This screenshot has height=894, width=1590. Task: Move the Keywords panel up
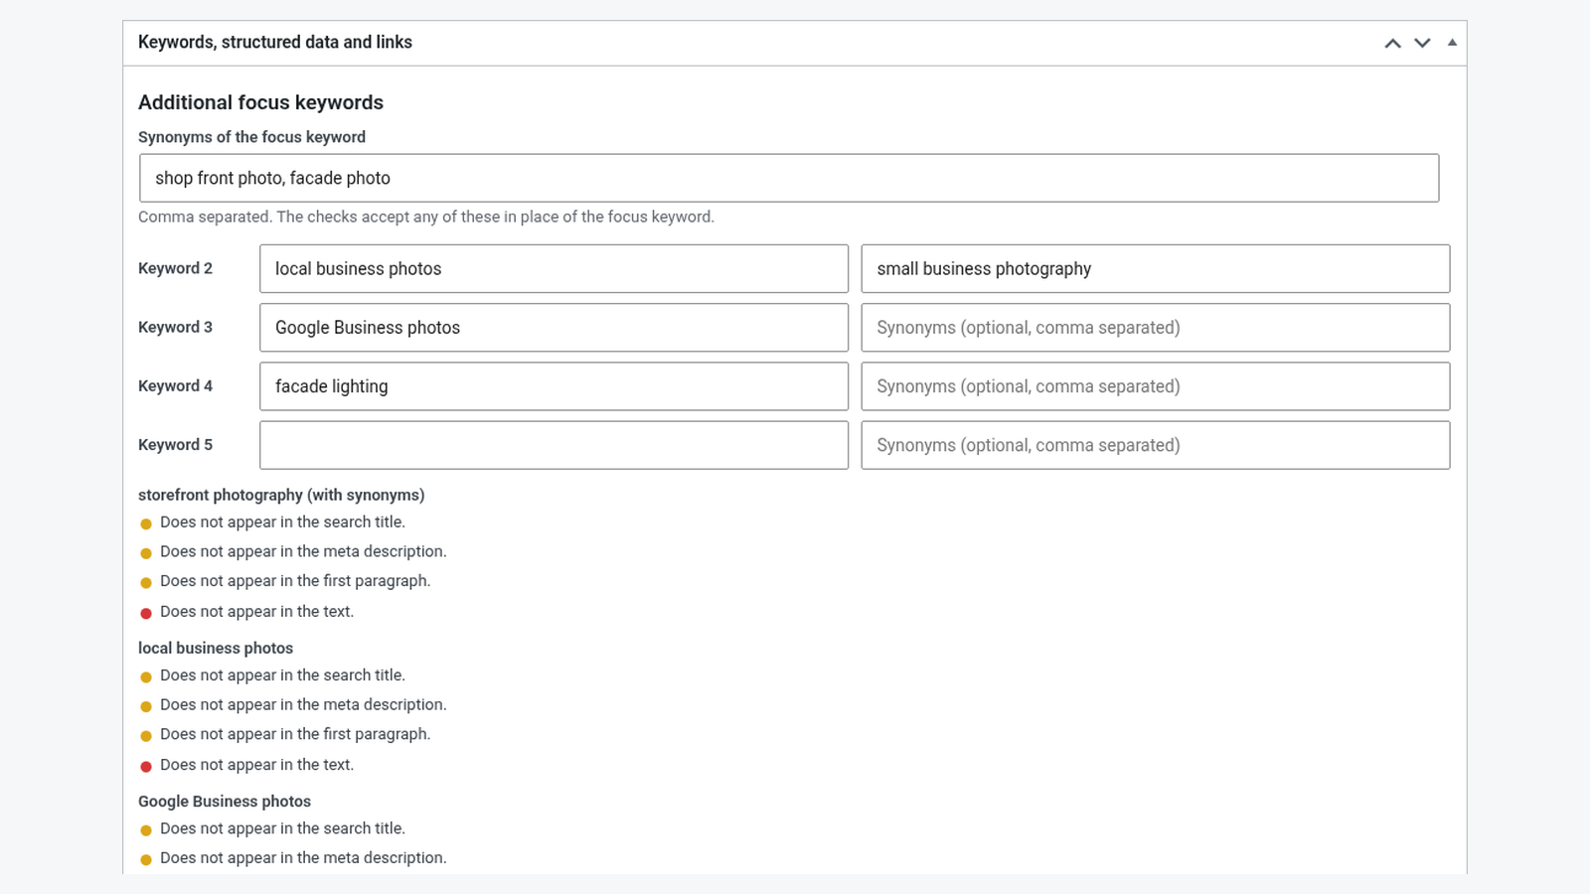point(1392,43)
